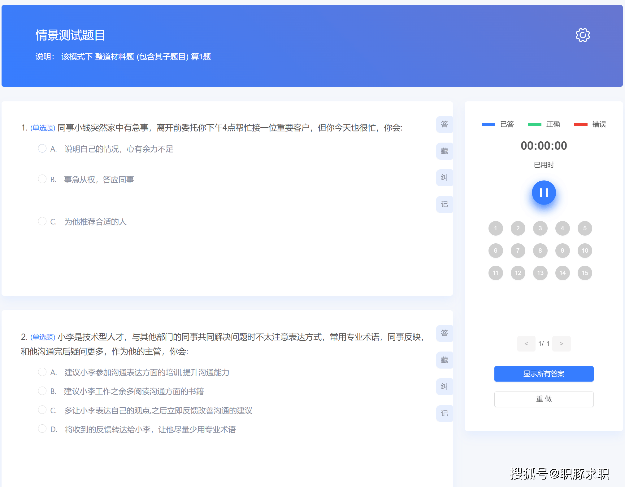
Task: Jump to question number 8
Action: [540, 250]
